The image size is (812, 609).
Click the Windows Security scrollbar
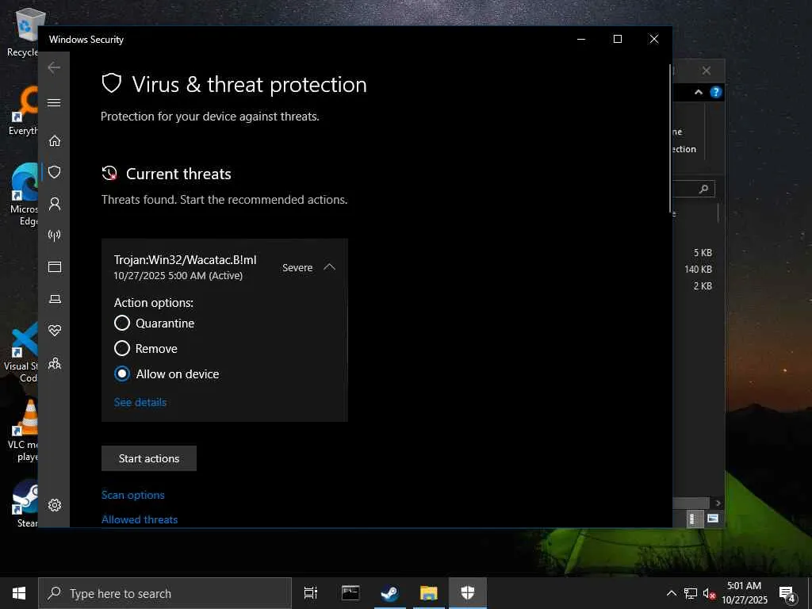(670, 138)
